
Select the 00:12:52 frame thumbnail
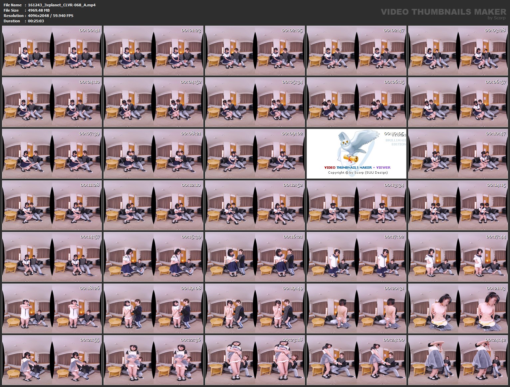(x=254, y=206)
